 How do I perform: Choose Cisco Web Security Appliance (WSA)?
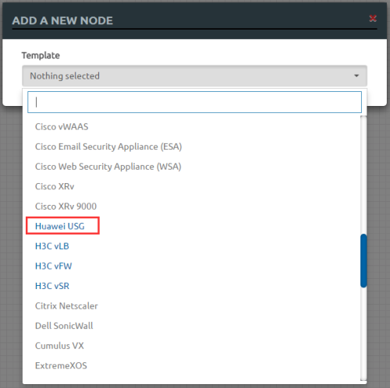pyautogui.click(x=108, y=167)
